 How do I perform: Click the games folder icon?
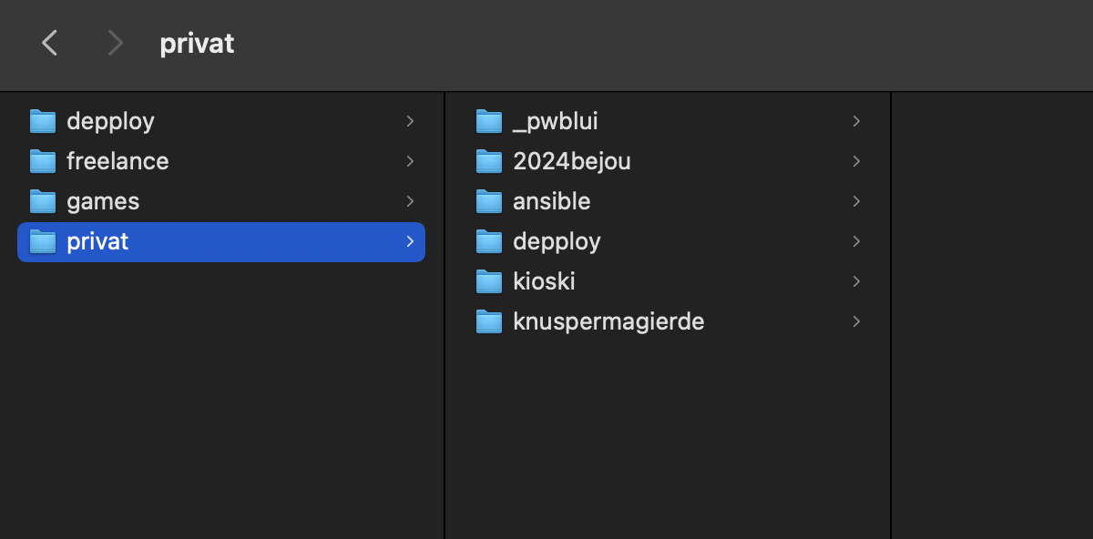click(43, 201)
